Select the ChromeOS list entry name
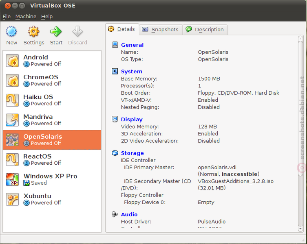The width and height of the screenshot is (307, 244). point(41,77)
